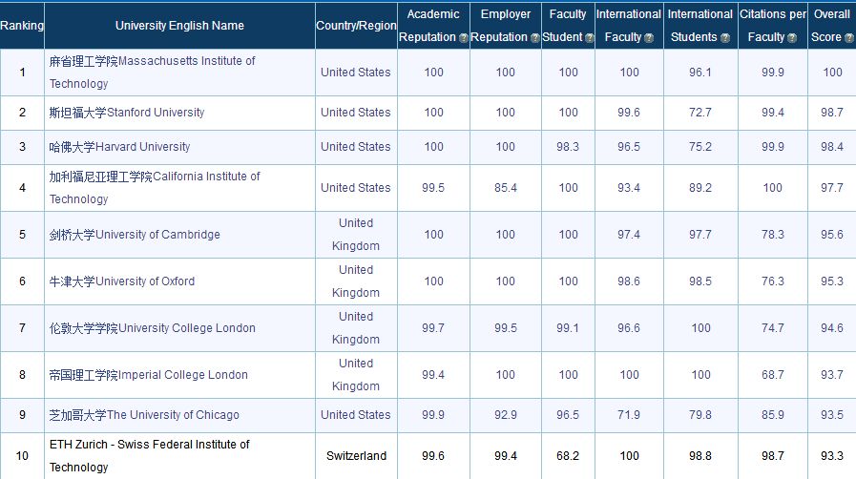Open the University of Oxford entry
856x479 pixels.
(x=122, y=281)
